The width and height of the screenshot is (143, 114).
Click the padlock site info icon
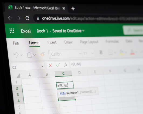click(38, 18)
